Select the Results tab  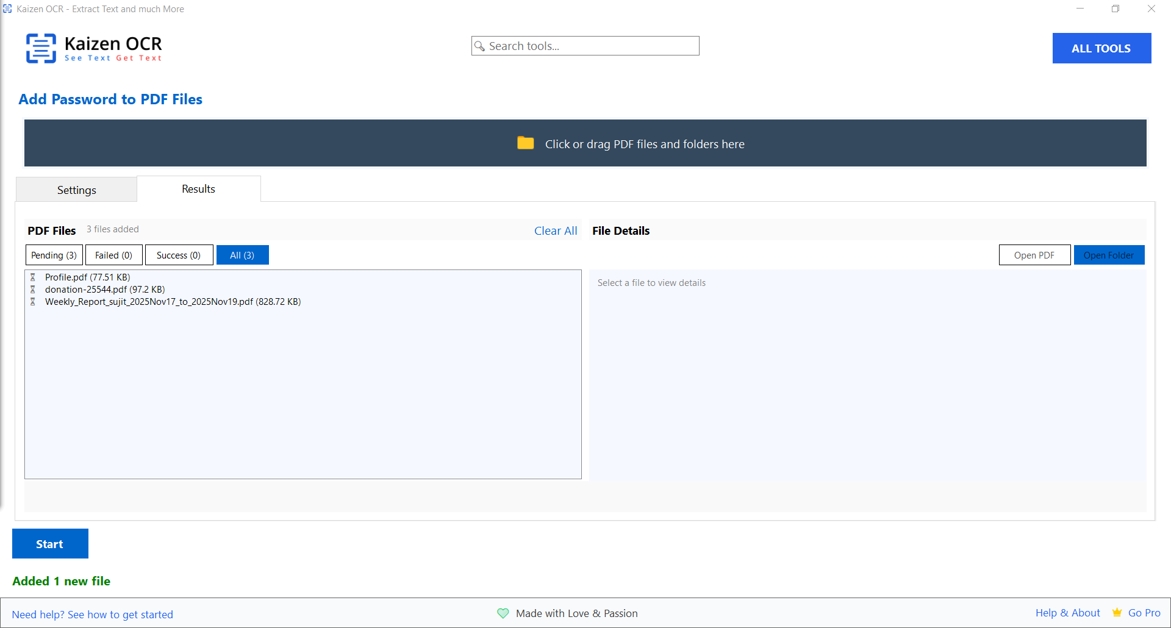click(x=198, y=189)
